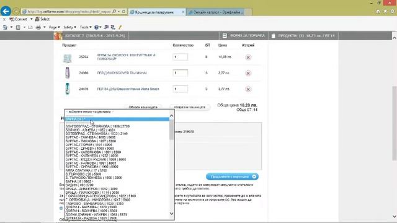
Task: Click the 'Обнови кошницата' button
Action: 143,107
